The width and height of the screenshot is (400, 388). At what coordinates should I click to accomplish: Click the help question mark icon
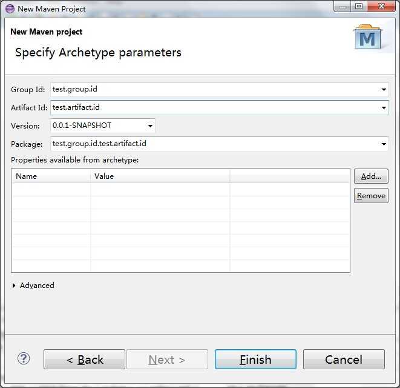[24, 359]
